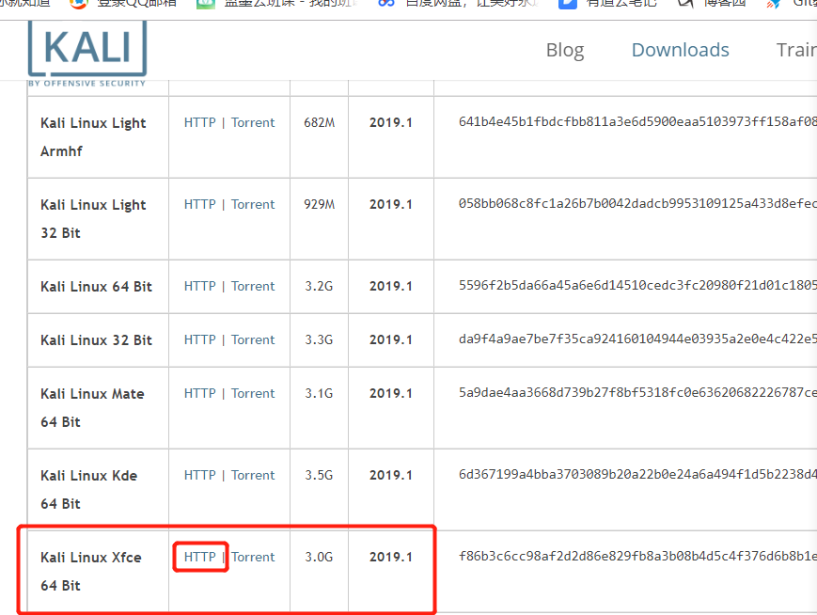Select the Kali Linux 32 Bit name cell
Viewport: 817px width, 615px height.
coord(99,340)
